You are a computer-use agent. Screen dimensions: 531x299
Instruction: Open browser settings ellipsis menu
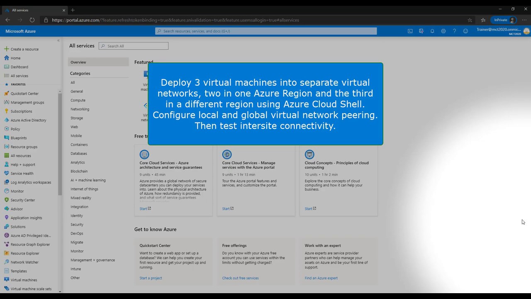[524, 20]
